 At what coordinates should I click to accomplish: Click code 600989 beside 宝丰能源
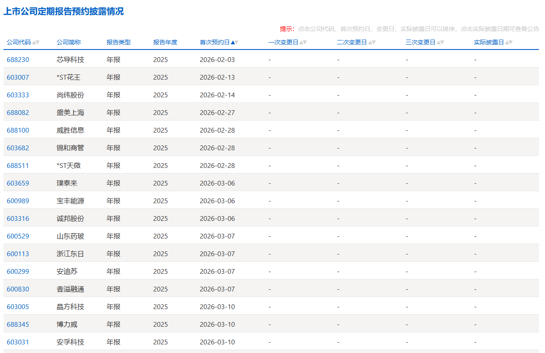coord(18,201)
